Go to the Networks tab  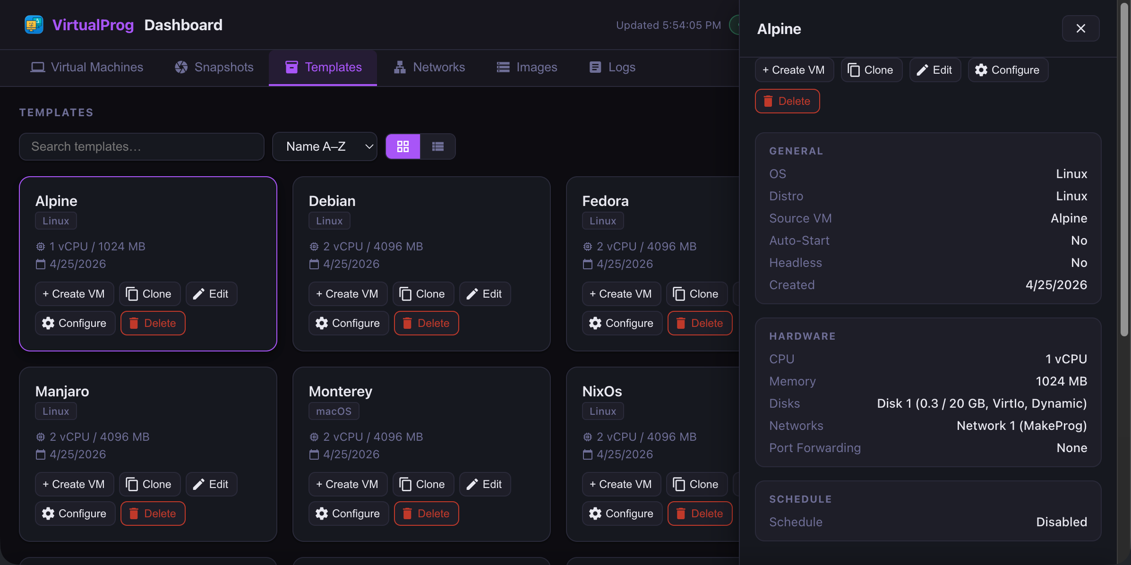coord(429,67)
